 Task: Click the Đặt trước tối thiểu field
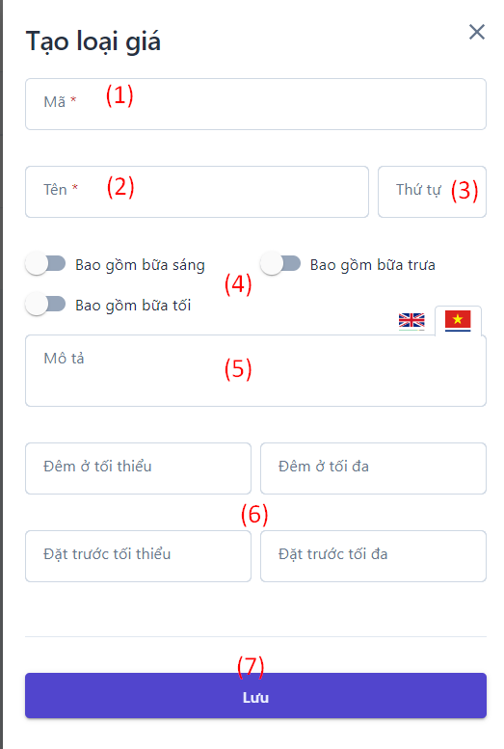click(x=138, y=556)
